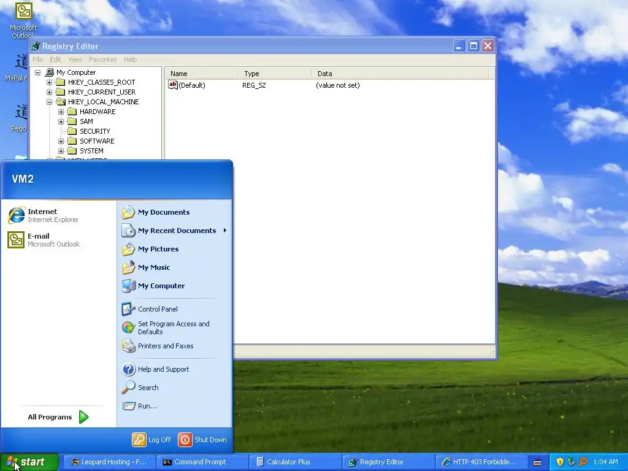Select the HARDWARE key
This screenshot has width=628, height=471.
[98, 112]
